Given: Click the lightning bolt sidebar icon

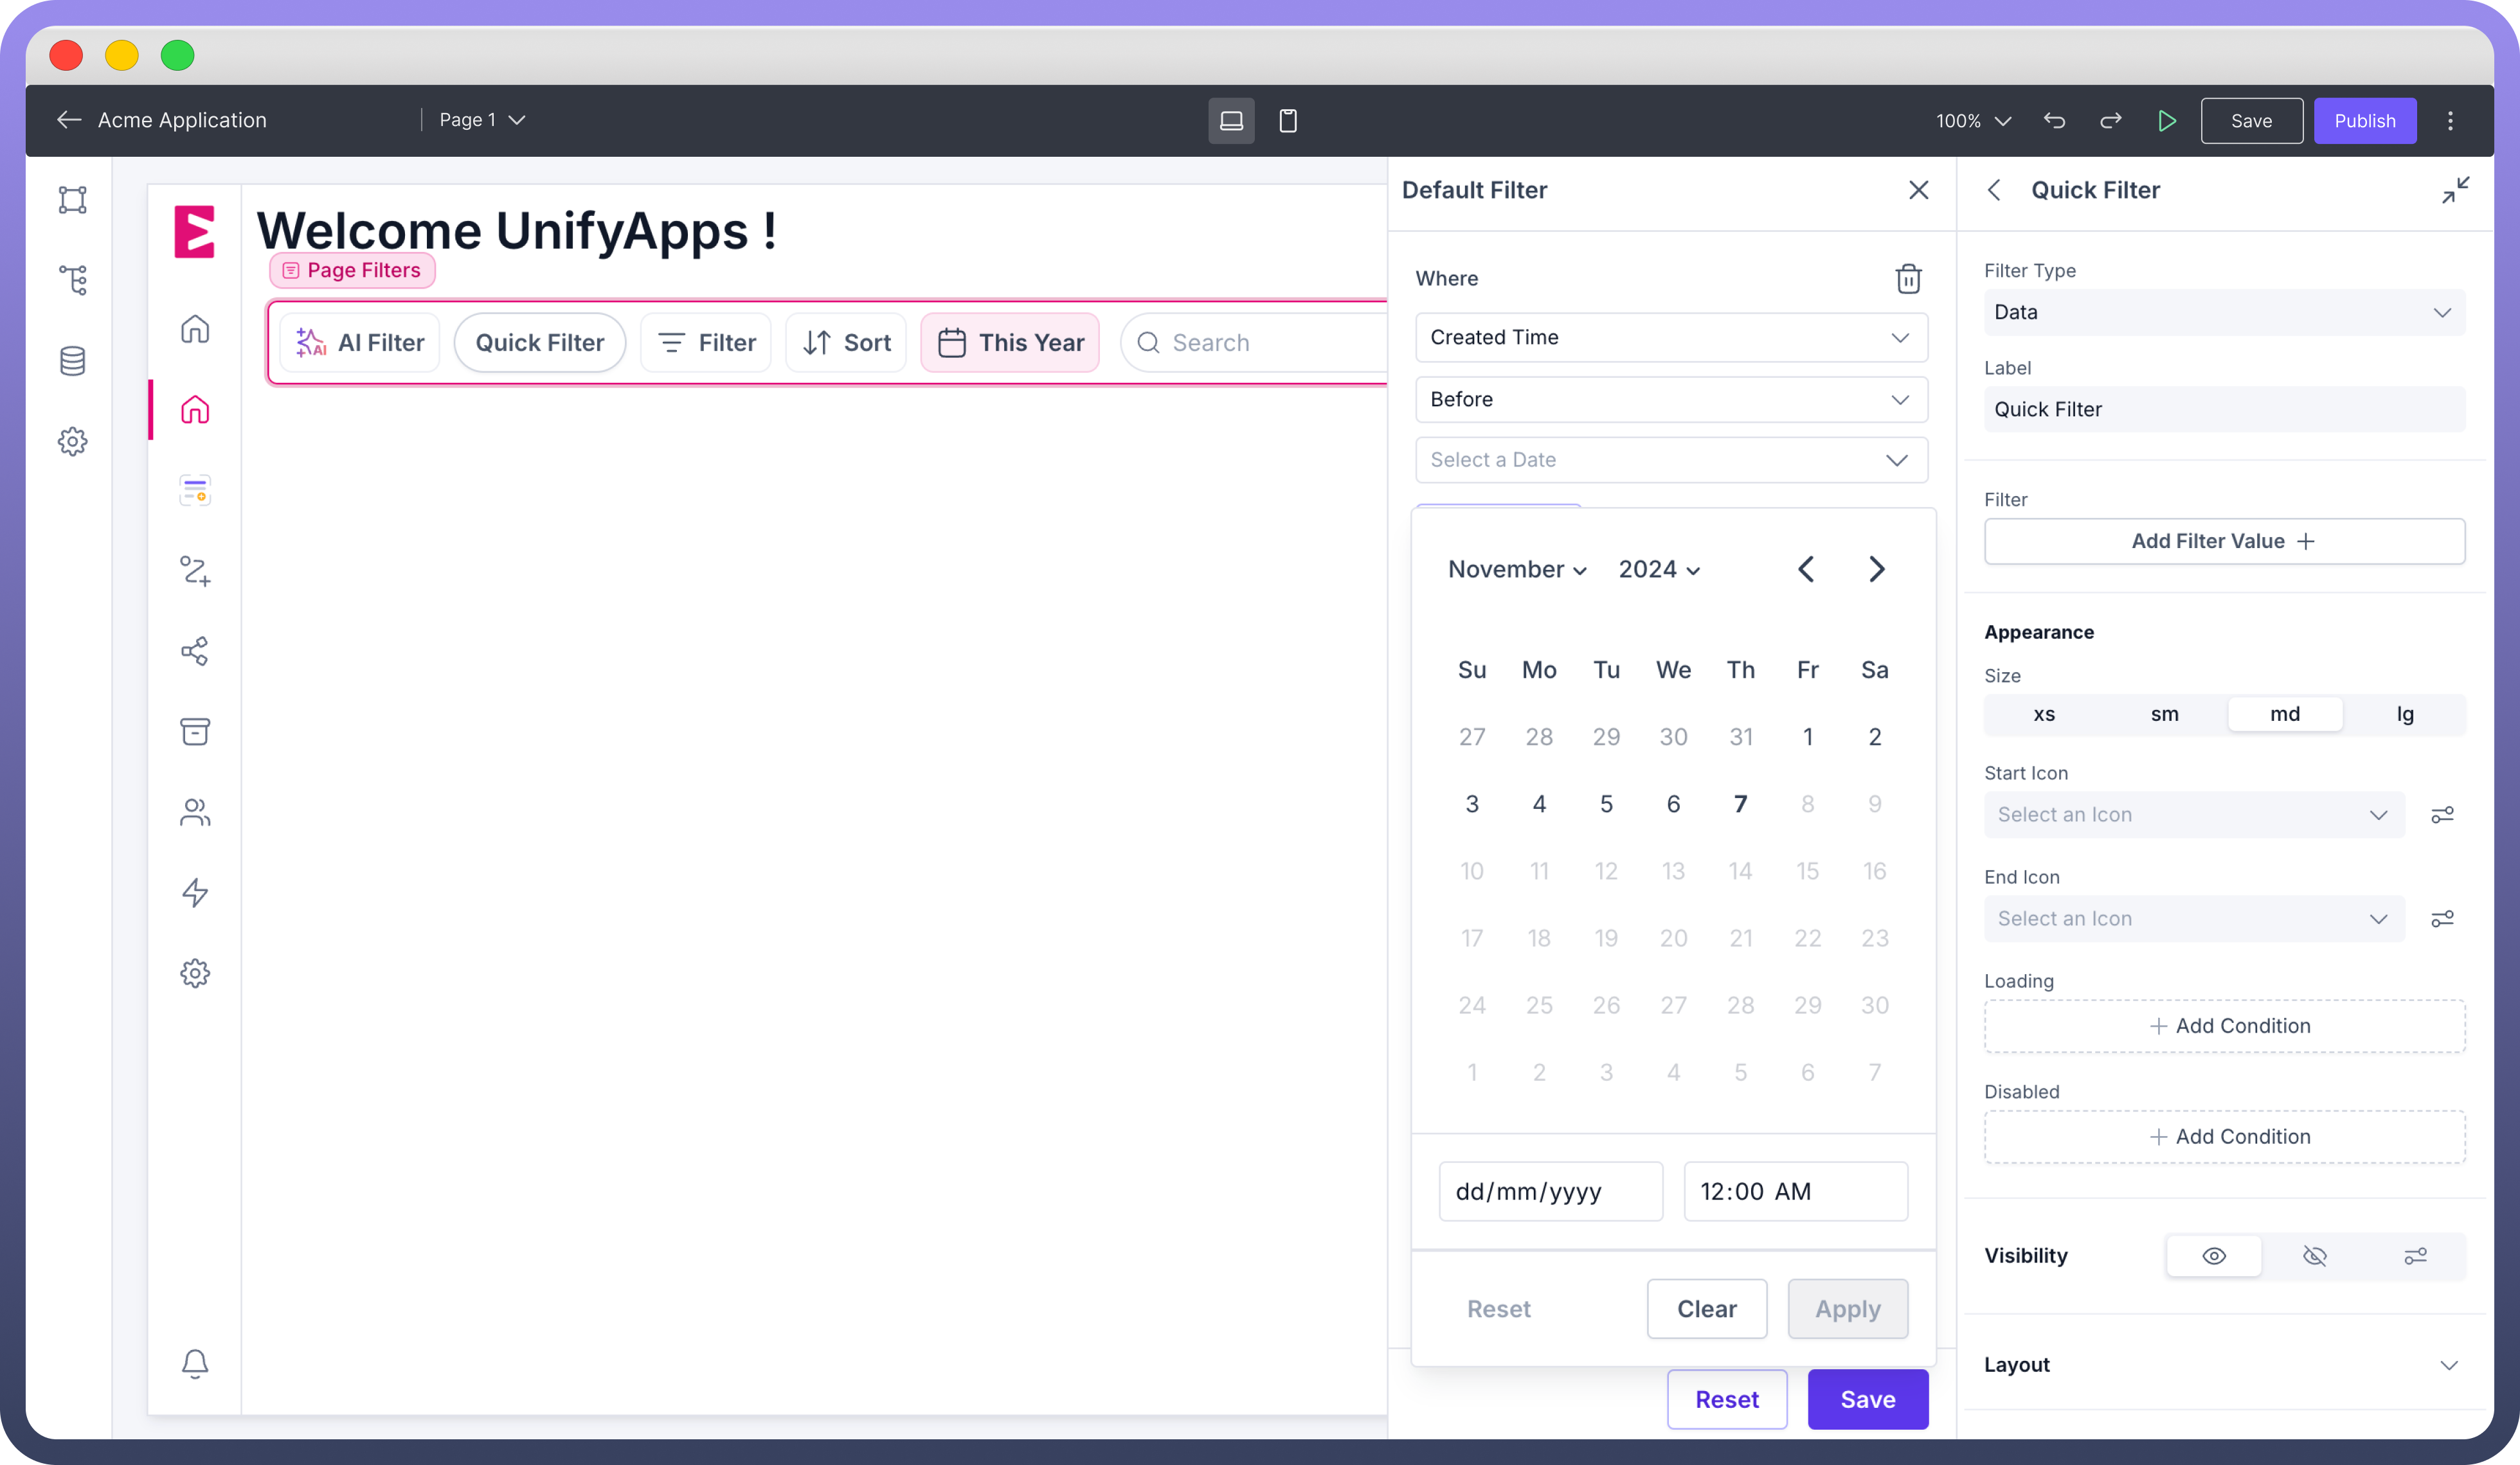Looking at the screenshot, I should pos(195,892).
